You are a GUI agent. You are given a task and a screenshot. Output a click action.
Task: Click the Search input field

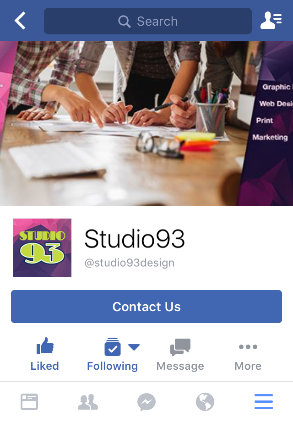click(x=148, y=21)
